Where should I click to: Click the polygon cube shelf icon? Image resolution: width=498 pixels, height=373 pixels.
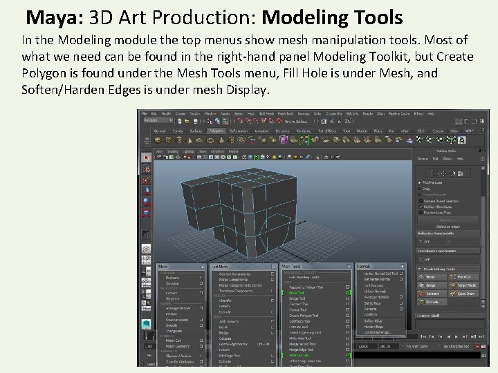click(168, 140)
